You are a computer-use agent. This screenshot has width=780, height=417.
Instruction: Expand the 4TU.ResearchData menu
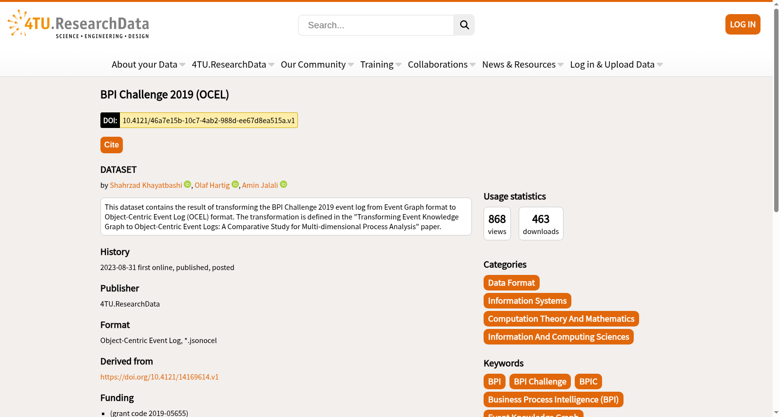pyautogui.click(x=233, y=65)
